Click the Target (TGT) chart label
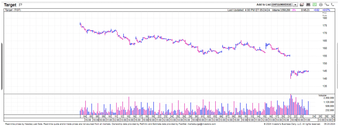This screenshot has width=338, height=127. 13,10
